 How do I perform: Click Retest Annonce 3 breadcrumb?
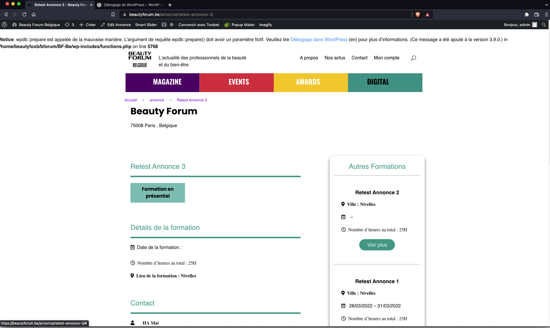192,100
